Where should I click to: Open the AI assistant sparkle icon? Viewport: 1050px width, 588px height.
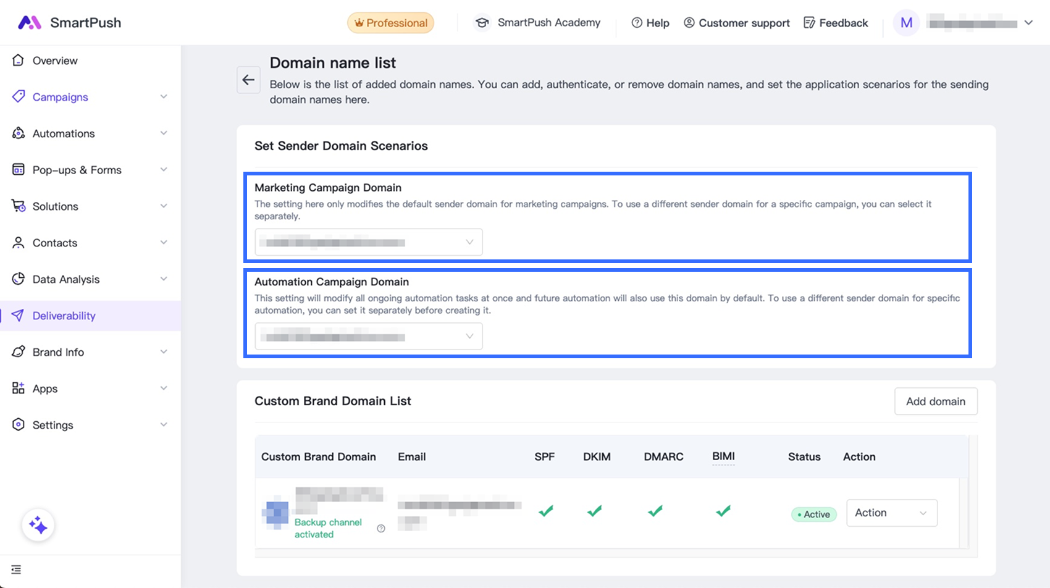[38, 526]
